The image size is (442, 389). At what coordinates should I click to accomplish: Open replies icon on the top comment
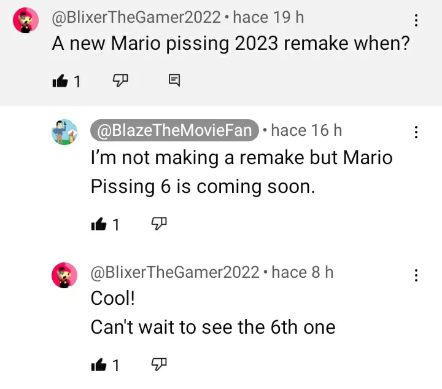point(174,81)
